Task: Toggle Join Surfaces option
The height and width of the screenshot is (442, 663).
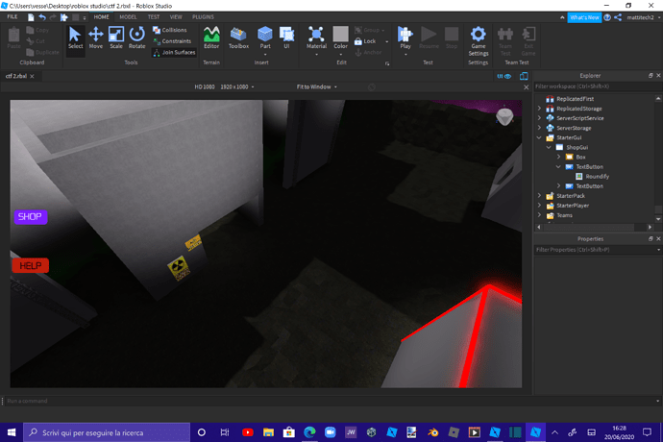Action: (174, 53)
